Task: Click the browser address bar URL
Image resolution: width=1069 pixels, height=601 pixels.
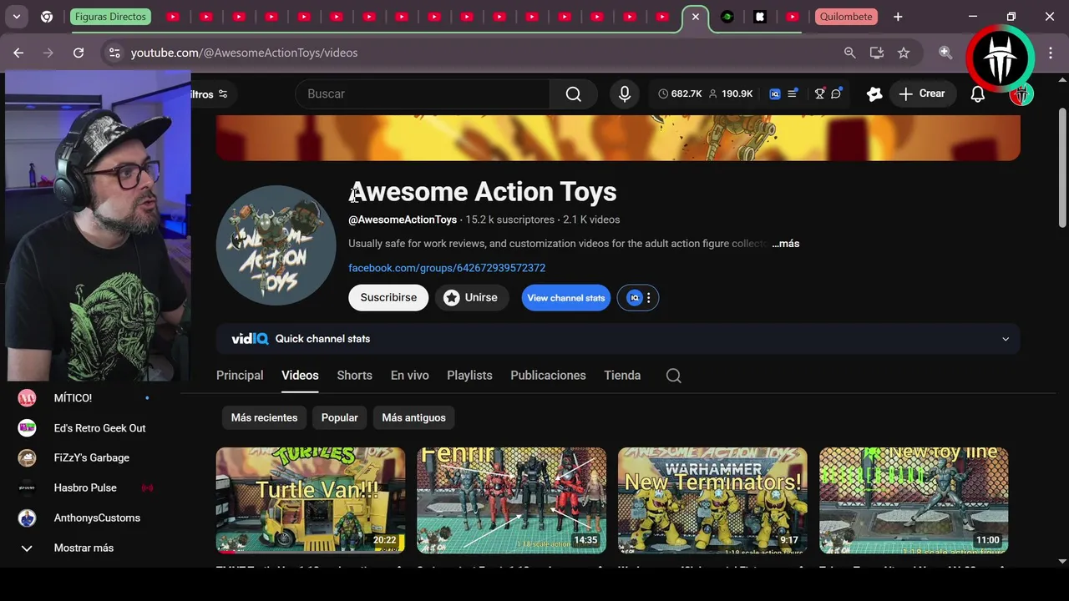Action: pos(244,53)
